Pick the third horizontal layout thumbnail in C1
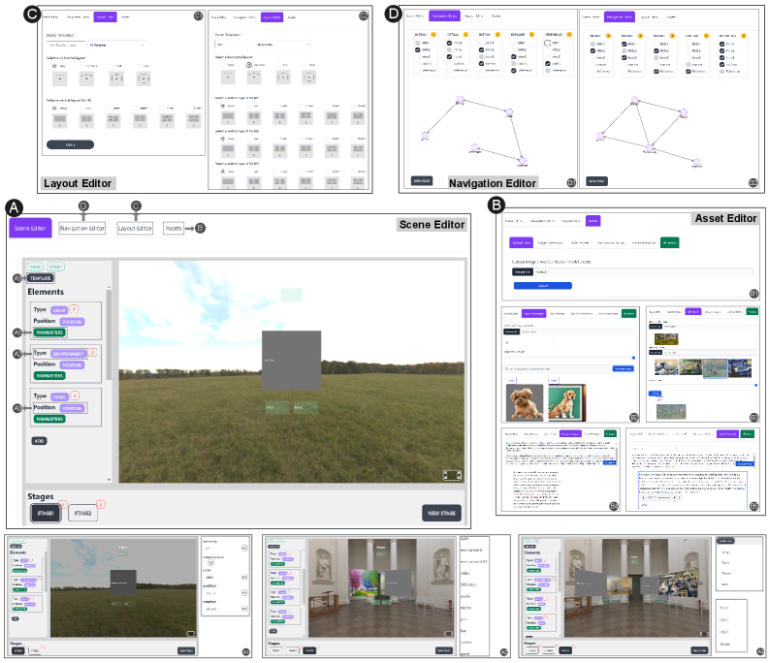 pos(116,78)
